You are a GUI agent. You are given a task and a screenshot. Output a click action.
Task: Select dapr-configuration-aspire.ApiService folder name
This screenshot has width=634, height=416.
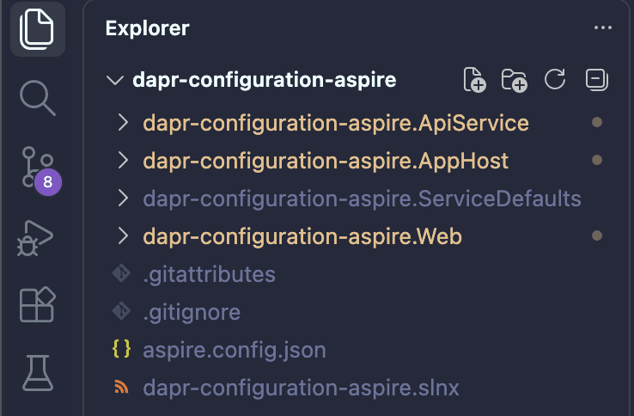[336, 124]
